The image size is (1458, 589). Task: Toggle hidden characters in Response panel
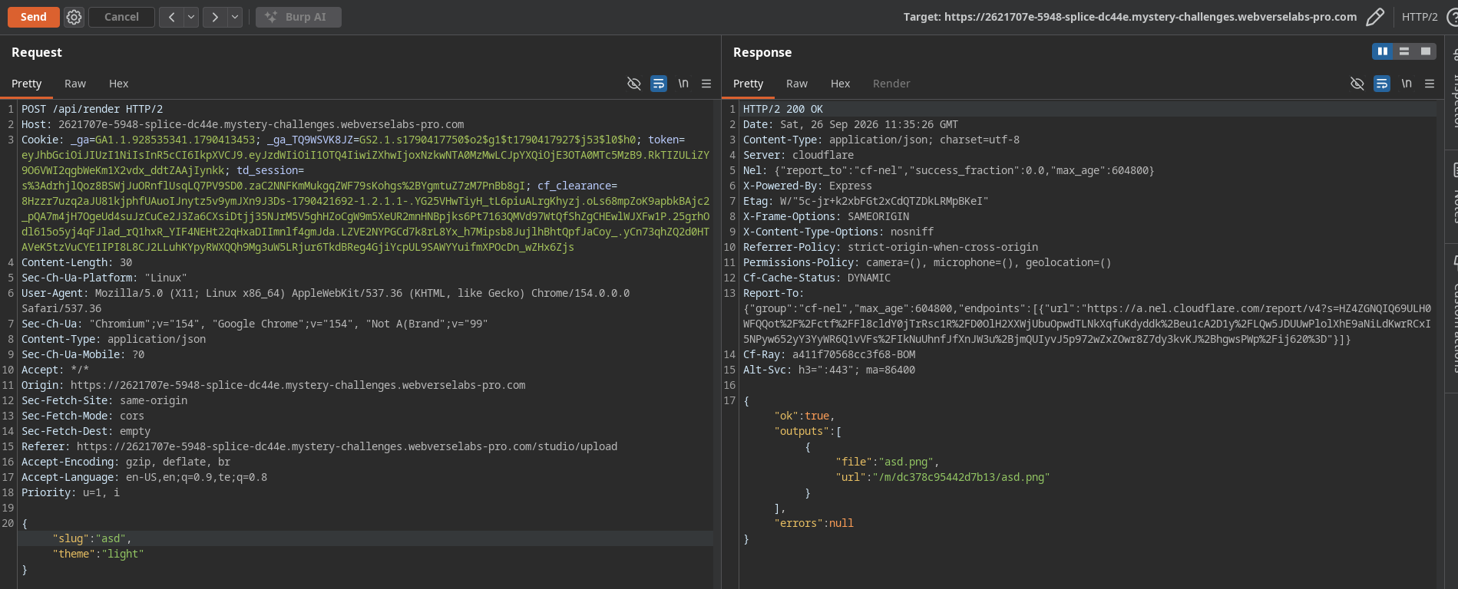coord(1357,84)
